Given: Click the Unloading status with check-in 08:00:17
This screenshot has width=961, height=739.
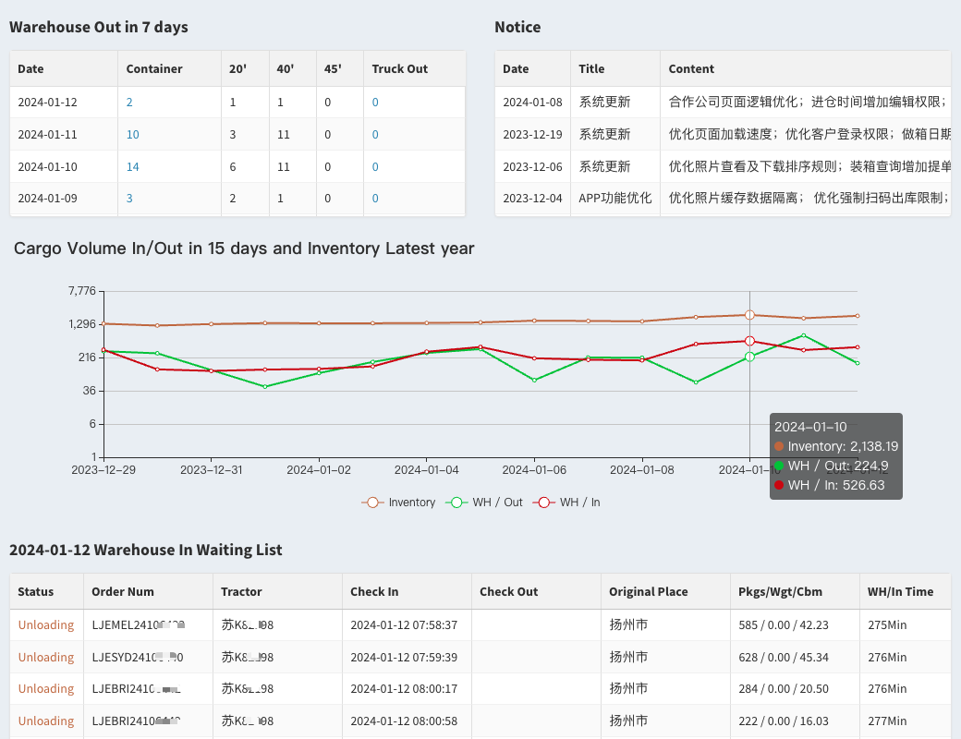Looking at the screenshot, I should pos(46,689).
